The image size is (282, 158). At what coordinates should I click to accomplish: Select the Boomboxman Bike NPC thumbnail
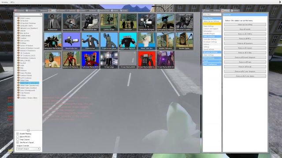[90, 22]
